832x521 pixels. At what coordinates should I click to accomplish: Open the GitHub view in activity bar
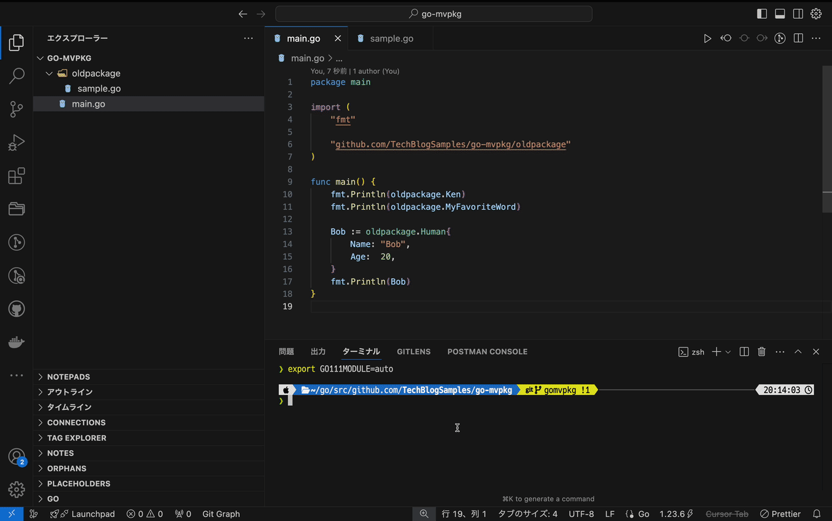[17, 309]
